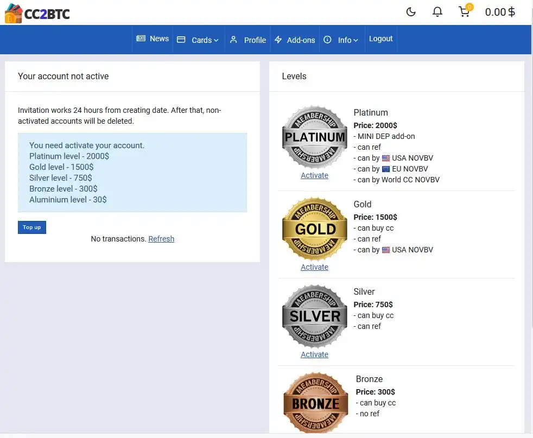Open the shopping cart icon
The image size is (533, 438).
464,12
